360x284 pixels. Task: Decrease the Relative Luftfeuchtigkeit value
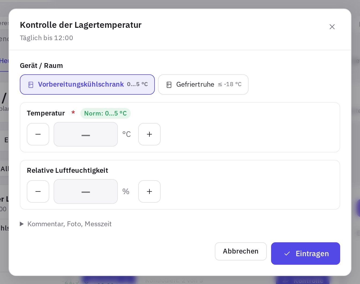click(38, 191)
